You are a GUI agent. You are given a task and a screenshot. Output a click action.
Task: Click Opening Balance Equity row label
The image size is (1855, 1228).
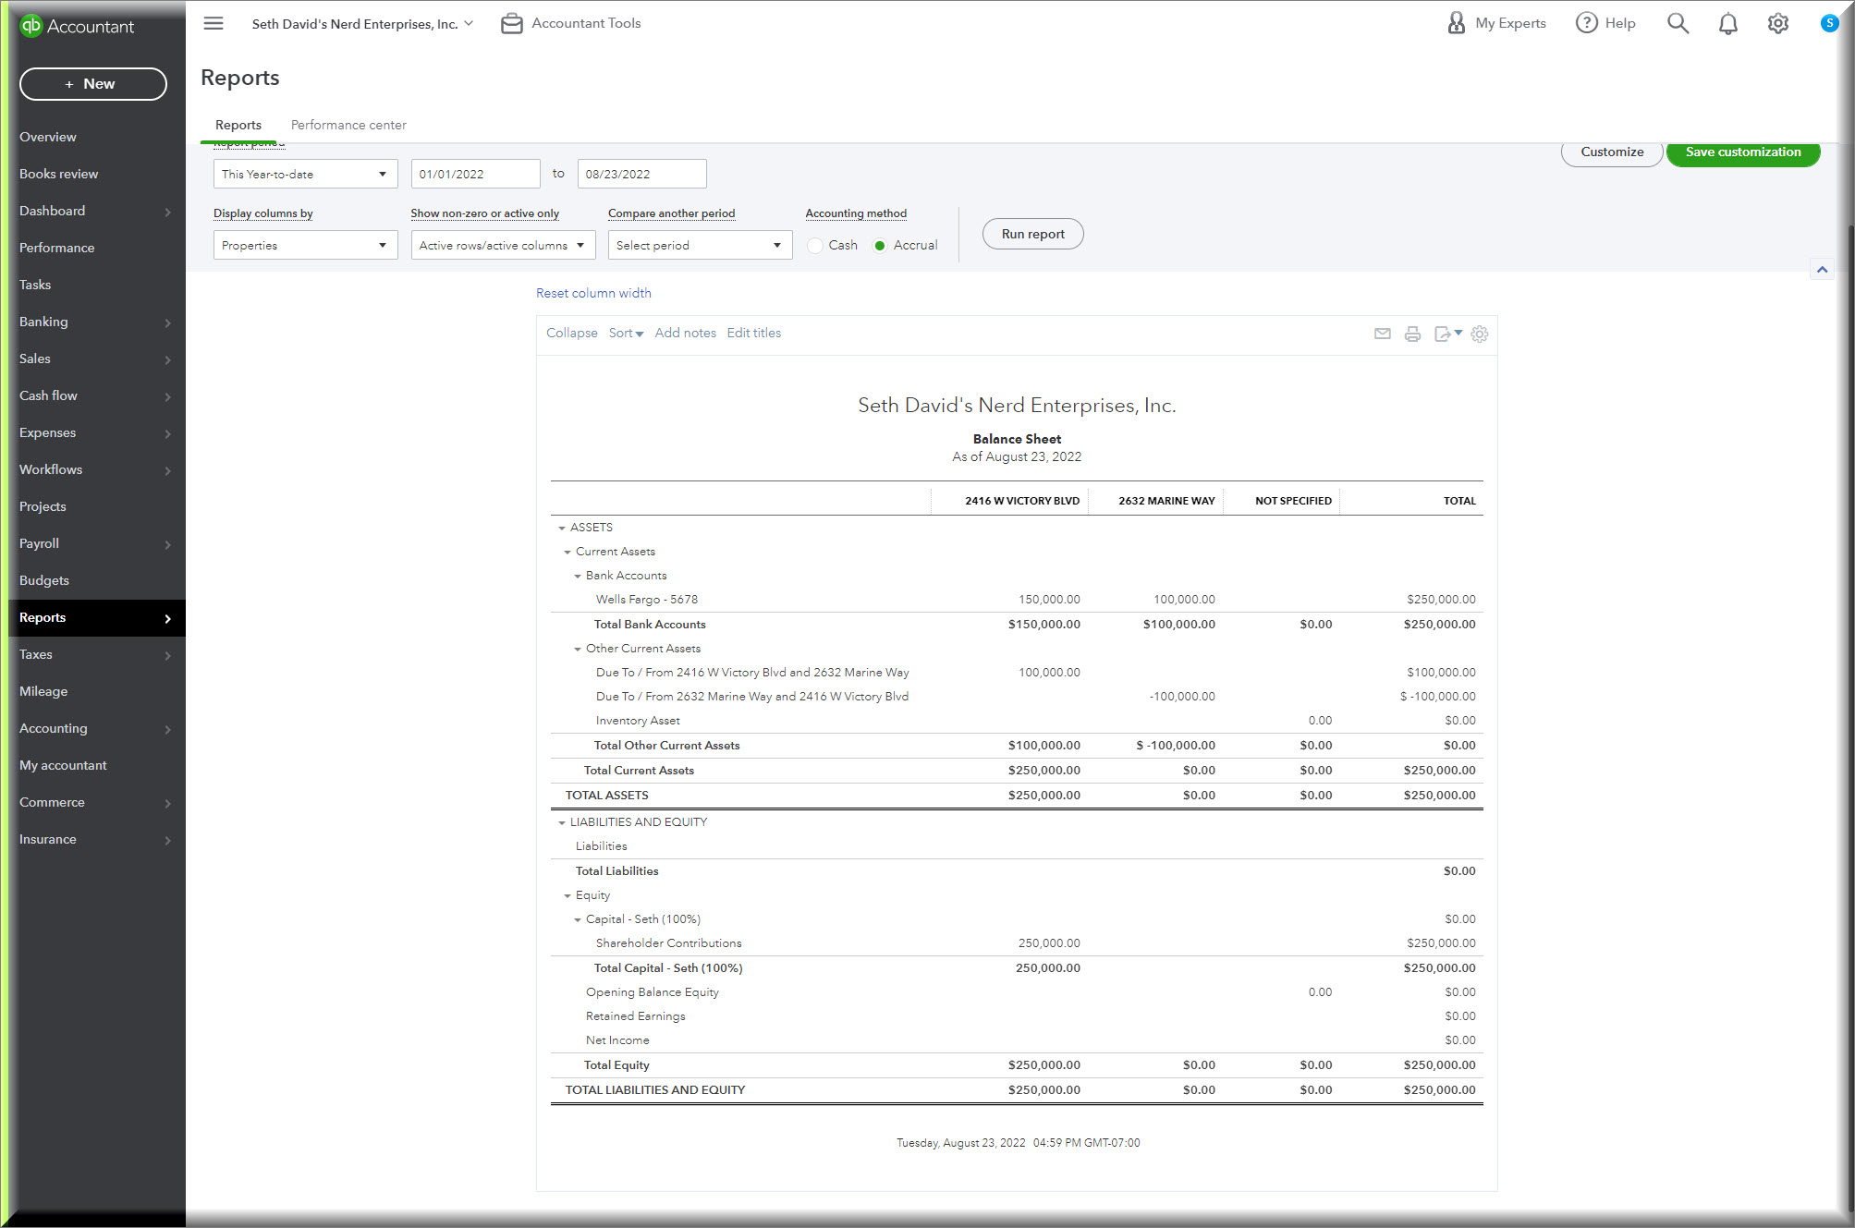[x=652, y=992]
